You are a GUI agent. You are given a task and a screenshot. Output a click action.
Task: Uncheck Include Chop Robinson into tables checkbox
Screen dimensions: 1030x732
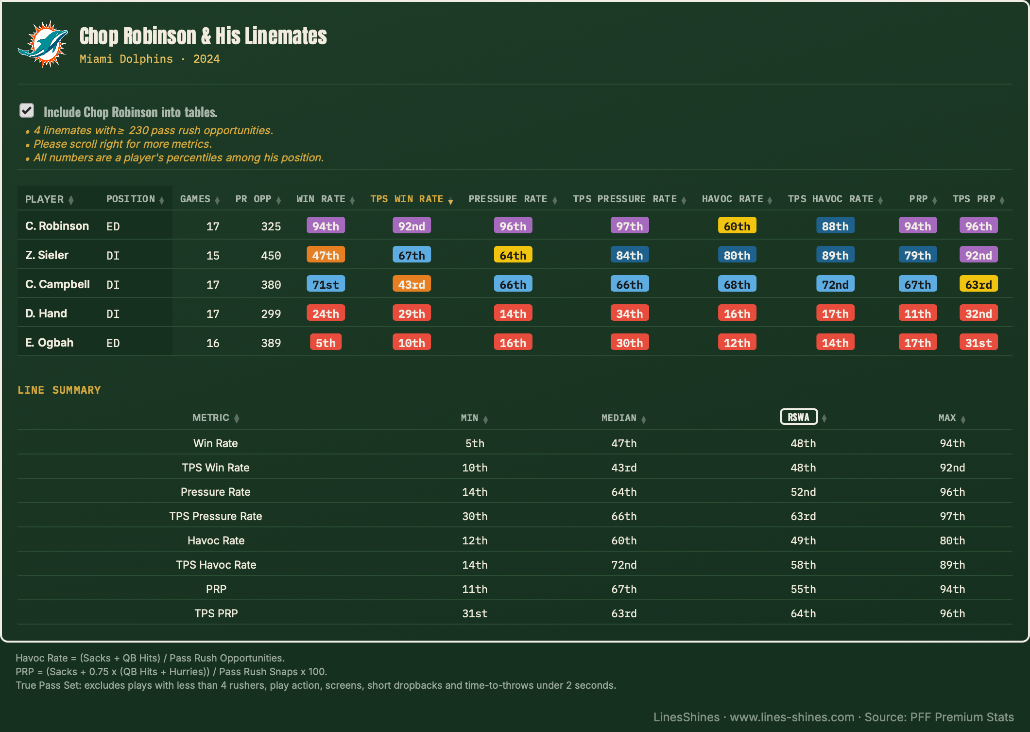click(x=27, y=111)
